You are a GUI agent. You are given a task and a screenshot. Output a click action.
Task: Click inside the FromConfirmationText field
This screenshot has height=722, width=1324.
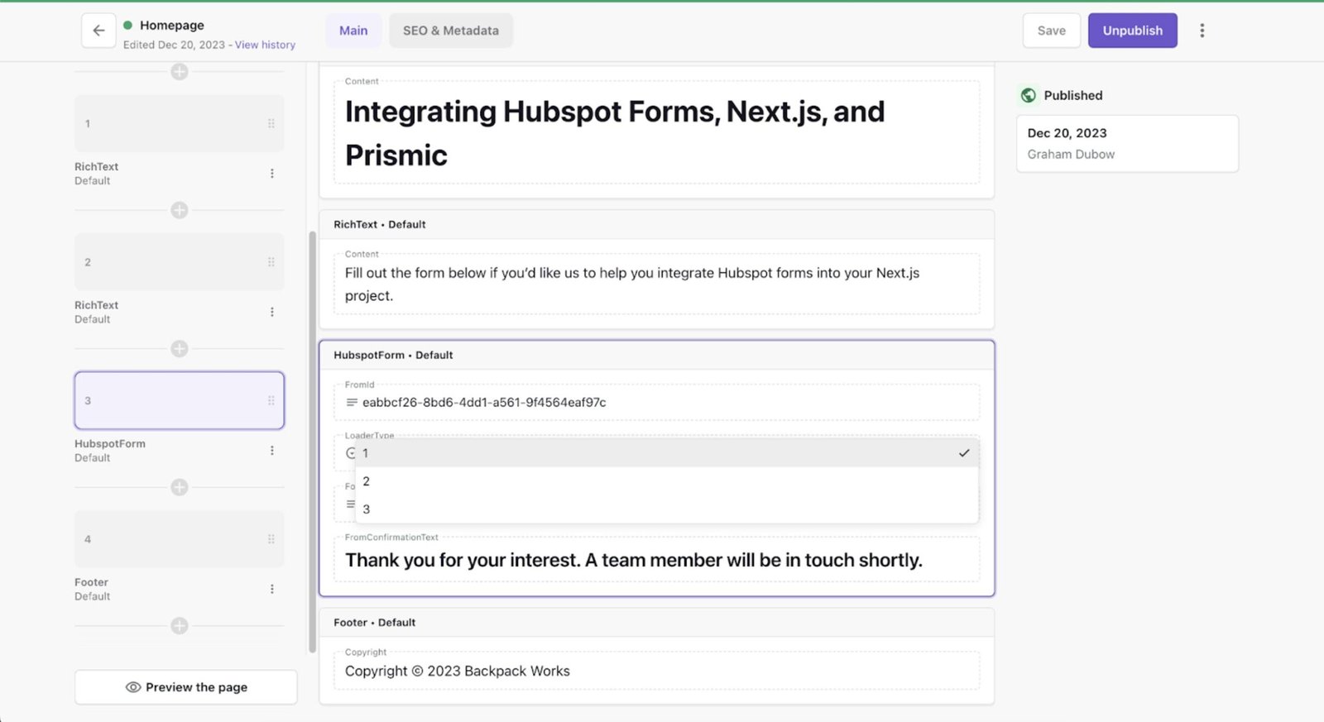pos(633,560)
